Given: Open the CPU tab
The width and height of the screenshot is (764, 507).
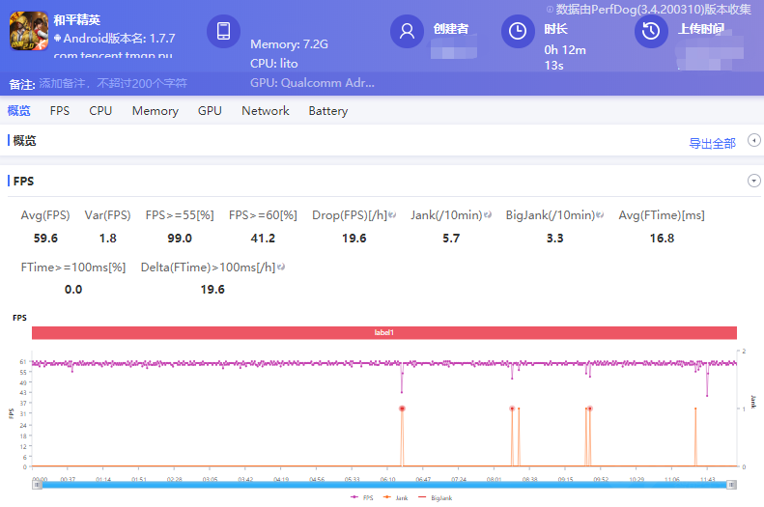Looking at the screenshot, I should click(100, 110).
